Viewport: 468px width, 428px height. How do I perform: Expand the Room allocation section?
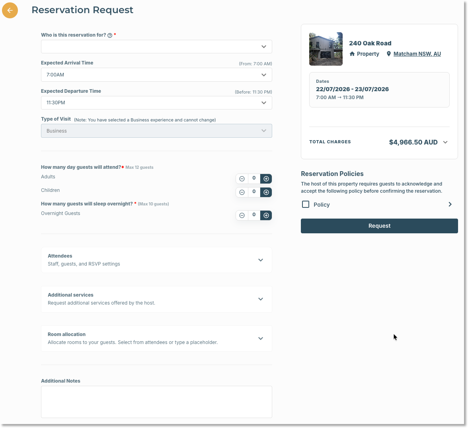point(156,338)
